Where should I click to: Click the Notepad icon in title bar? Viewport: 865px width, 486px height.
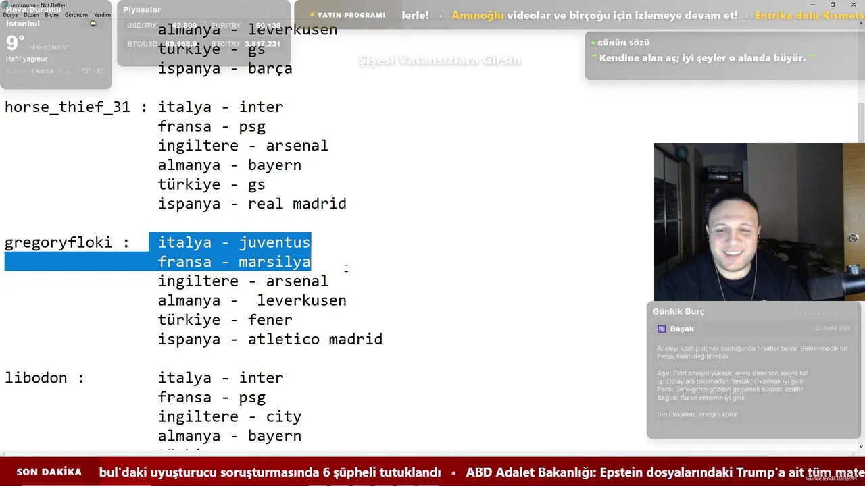pyautogui.click(x=5, y=5)
